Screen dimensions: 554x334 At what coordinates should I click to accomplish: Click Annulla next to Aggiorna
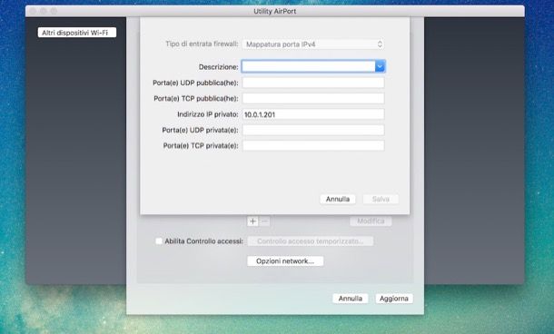coord(351,299)
